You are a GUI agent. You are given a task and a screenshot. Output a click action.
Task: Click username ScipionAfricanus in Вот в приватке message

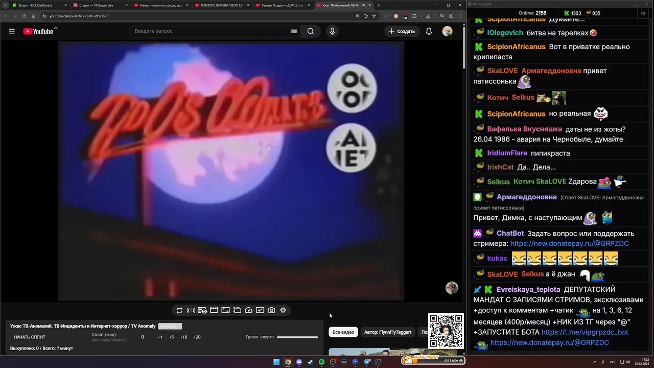point(517,47)
